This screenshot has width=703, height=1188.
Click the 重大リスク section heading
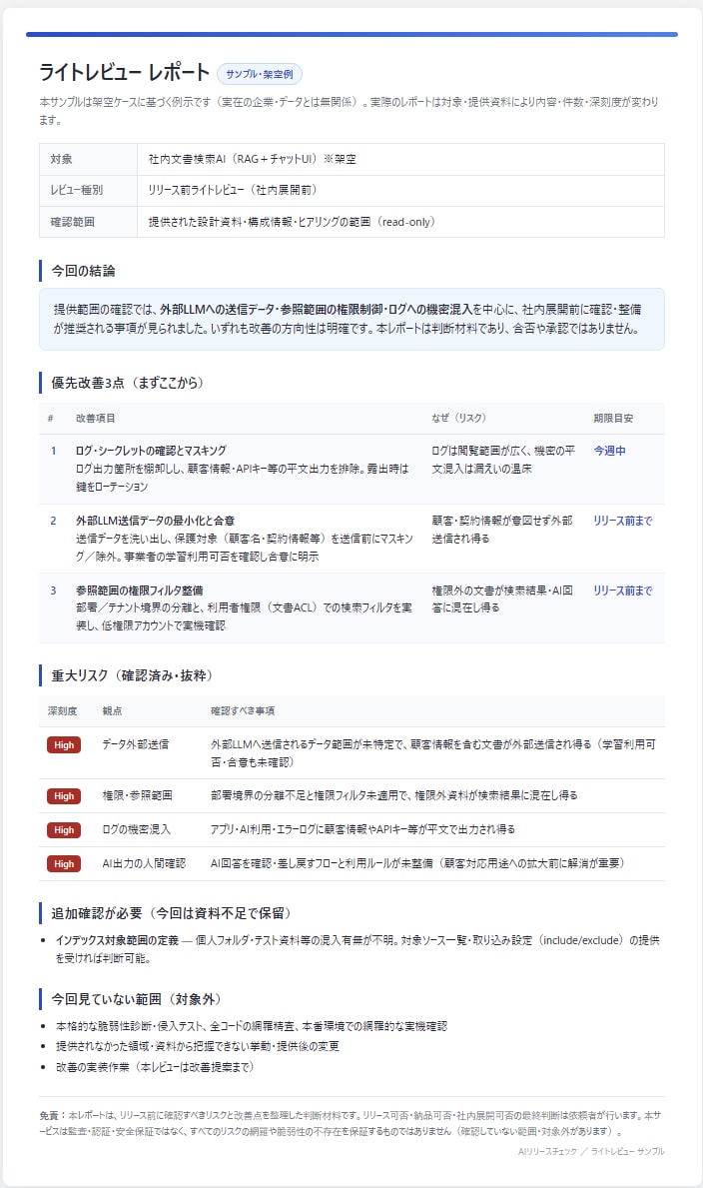click(133, 675)
